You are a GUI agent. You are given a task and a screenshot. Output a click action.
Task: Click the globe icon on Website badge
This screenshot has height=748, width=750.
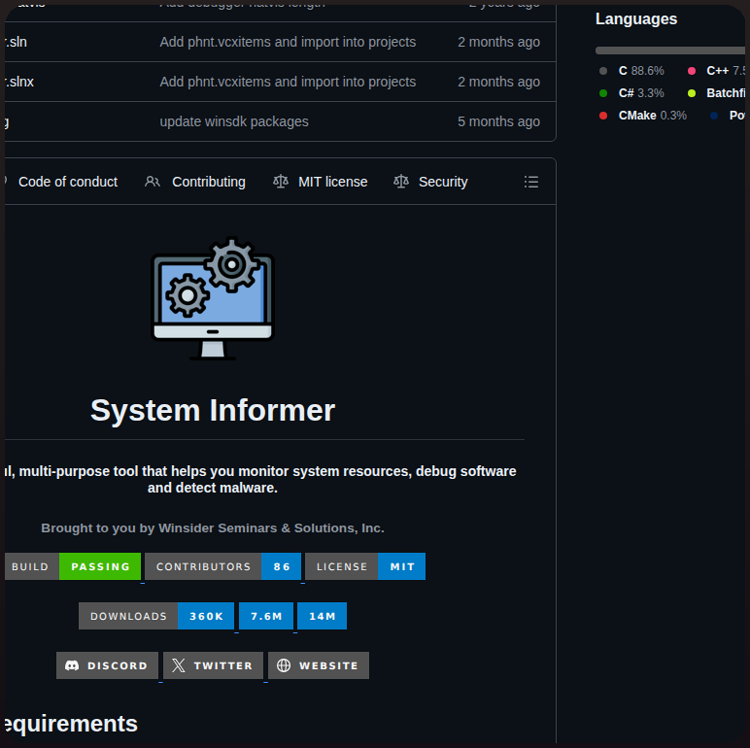(x=284, y=665)
